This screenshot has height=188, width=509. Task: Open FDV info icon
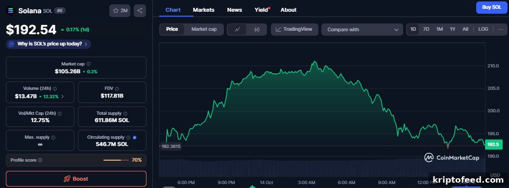[117, 89]
